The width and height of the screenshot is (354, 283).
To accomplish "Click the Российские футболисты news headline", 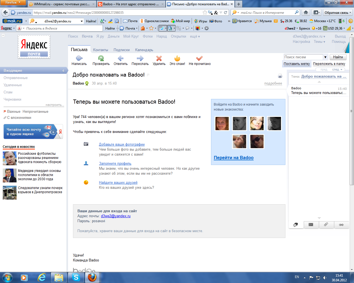I will tap(40, 158).
